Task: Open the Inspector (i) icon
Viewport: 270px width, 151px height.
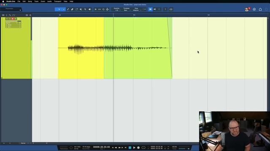Action: (7, 15)
